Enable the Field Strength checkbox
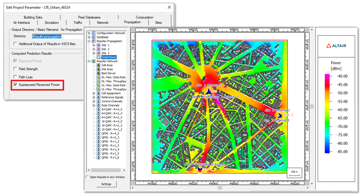The image size is (362, 196). coord(16,69)
